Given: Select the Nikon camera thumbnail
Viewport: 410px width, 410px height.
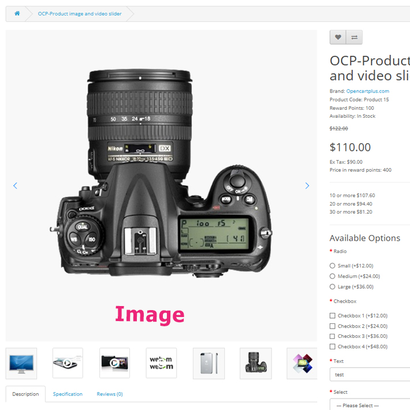Looking at the screenshot, I should (256, 363).
